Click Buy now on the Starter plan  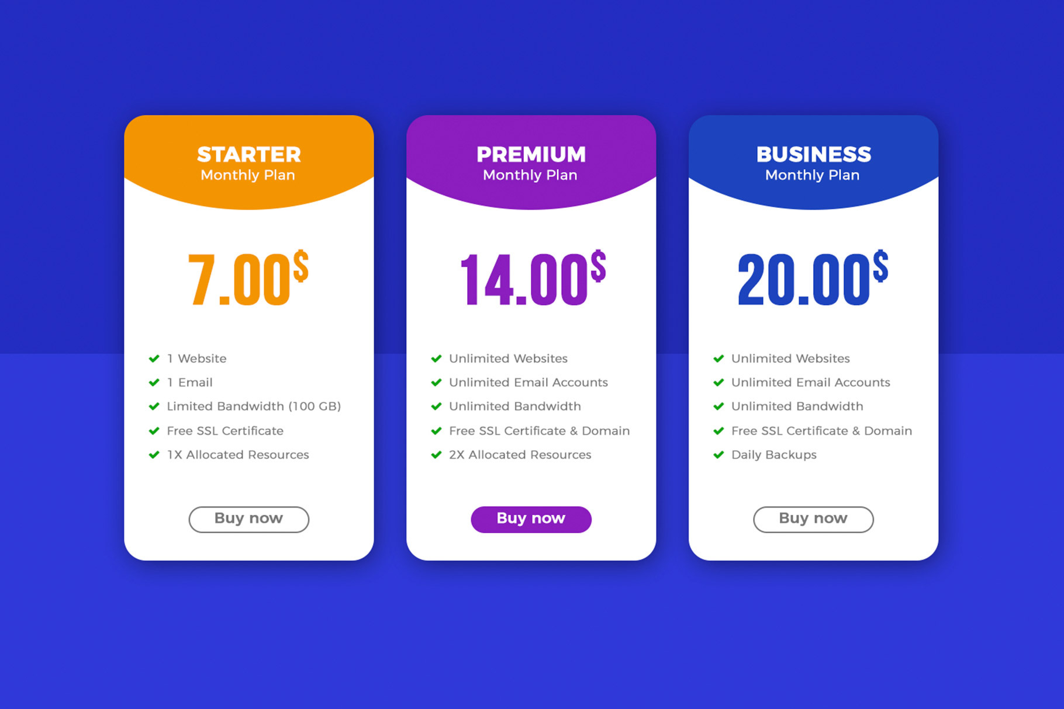(x=248, y=519)
